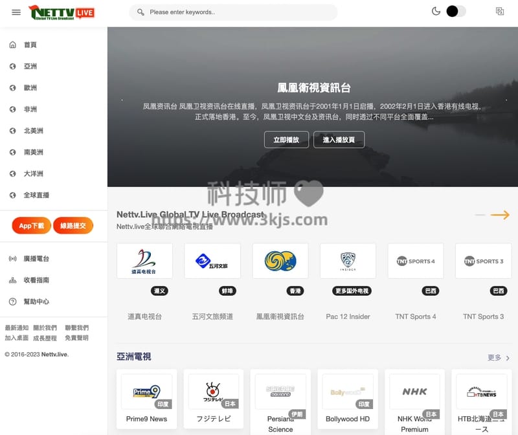Click the 亞洲電視 section heading
518x435 pixels.
point(134,357)
